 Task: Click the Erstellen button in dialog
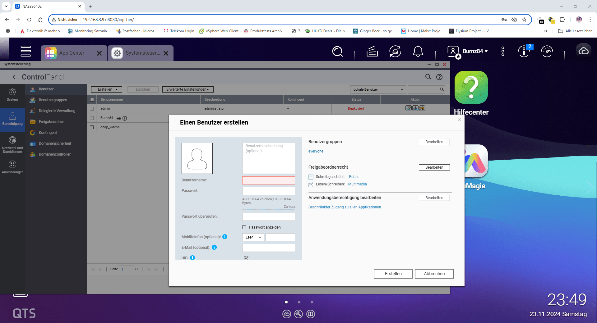393,274
